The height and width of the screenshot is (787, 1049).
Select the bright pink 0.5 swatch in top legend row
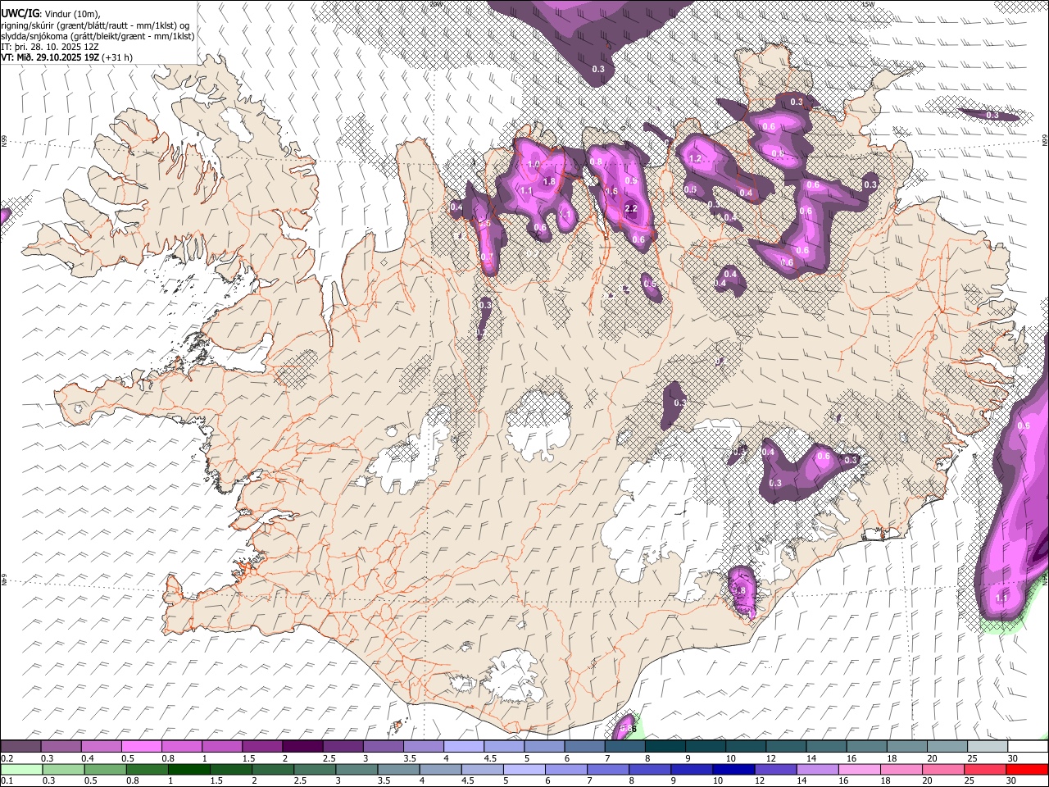point(141,747)
